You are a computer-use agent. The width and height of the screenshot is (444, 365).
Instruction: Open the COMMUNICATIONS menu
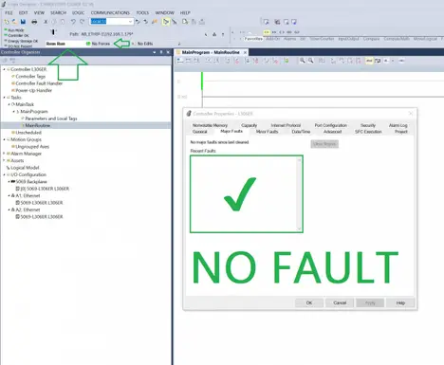(110, 12)
